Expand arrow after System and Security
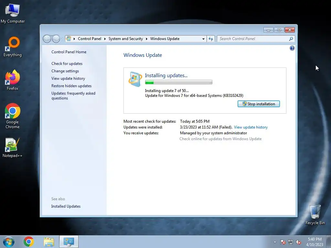 pyautogui.click(x=146, y=39)
